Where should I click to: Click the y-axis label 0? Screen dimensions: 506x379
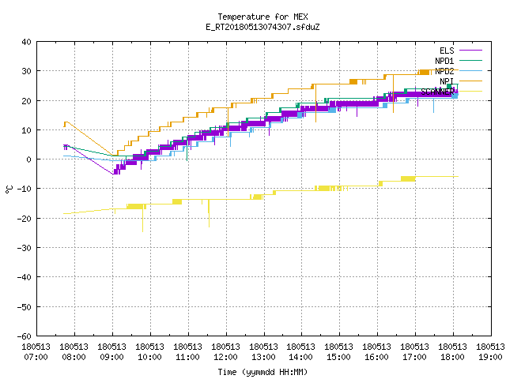point(29,159)
